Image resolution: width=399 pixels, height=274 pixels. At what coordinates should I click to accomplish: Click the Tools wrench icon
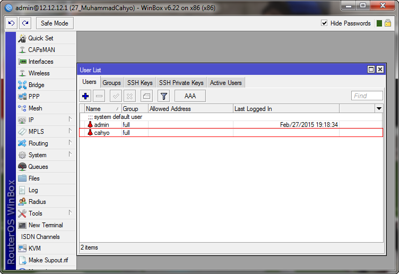tap(22, 213)
